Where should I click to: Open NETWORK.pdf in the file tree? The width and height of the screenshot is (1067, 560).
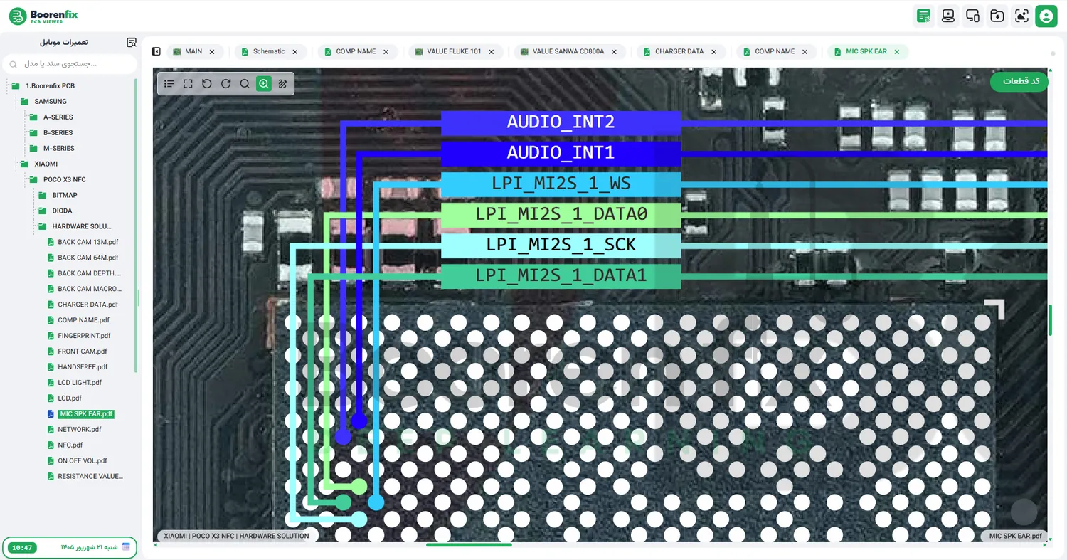point(80,429)
